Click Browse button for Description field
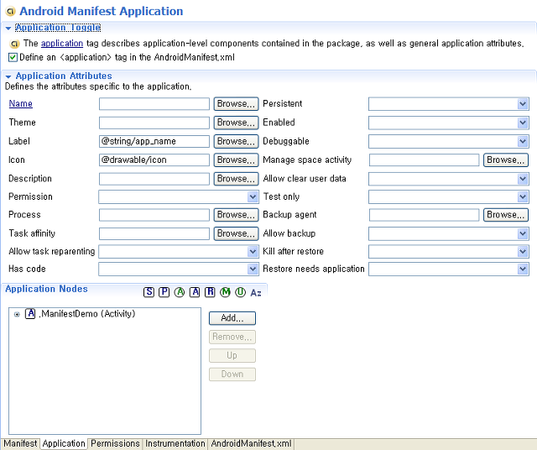Viewport: 537px width, 450px height. (236, 179)
